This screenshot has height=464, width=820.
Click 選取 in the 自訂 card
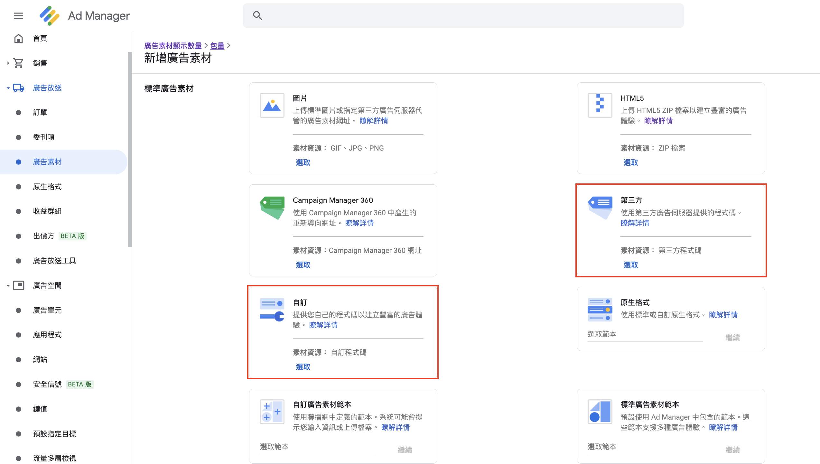point(303,367)
